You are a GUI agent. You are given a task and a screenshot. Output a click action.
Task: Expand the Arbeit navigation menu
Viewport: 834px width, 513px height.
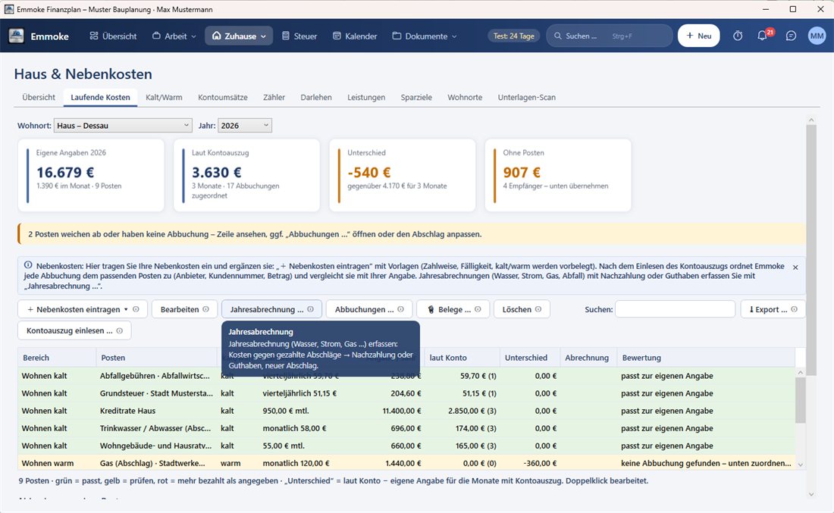(174, 36)
